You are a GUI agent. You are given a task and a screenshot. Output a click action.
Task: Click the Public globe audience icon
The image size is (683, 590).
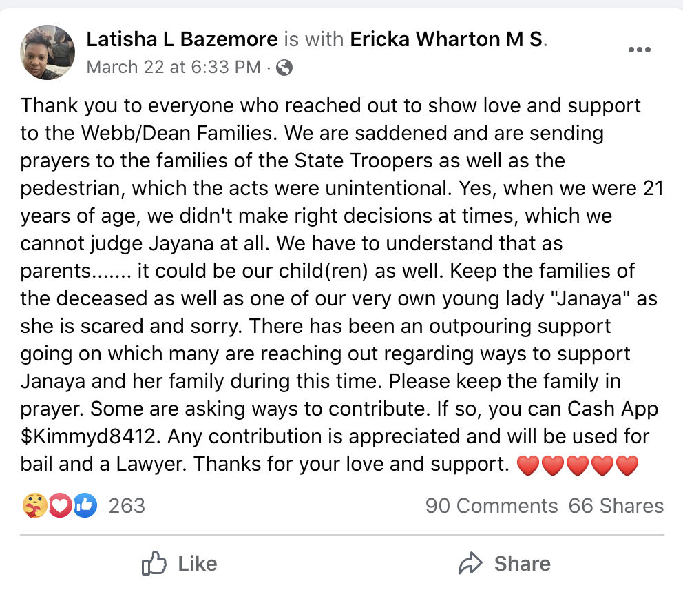tap(284, 68)
